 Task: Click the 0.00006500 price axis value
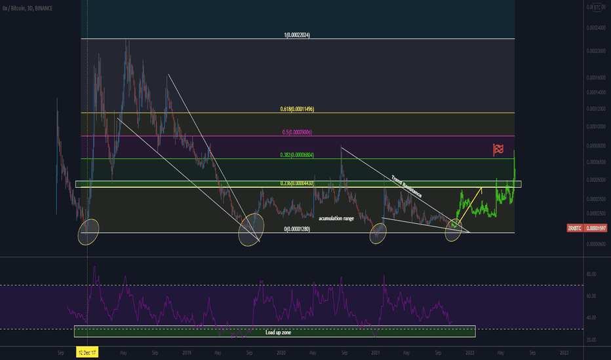click(596, 162)
